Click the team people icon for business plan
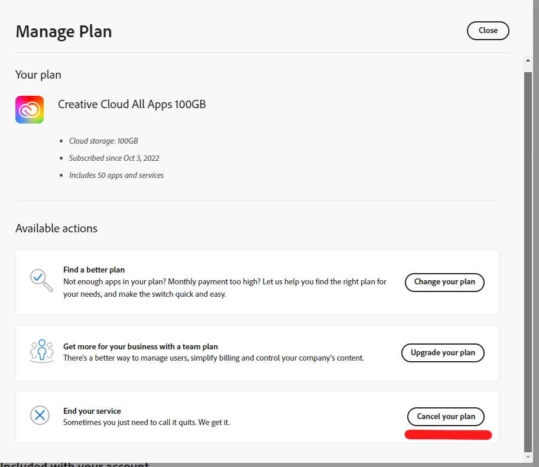Image resolution: width=539 pixels, height=467 pixels. click(42, 352)
